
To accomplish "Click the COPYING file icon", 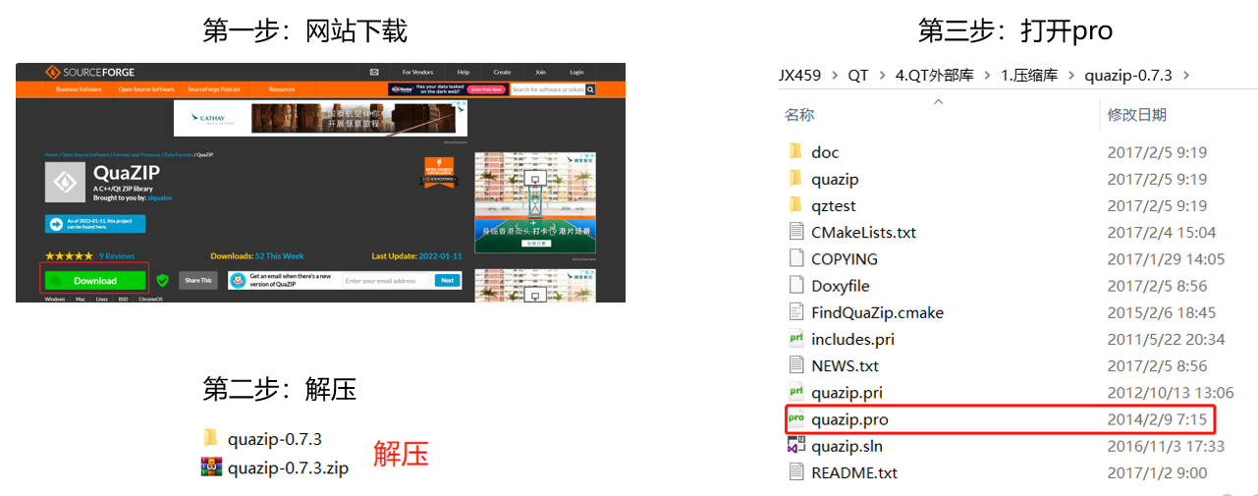I will pyautogui.click(x=796, y=258).
